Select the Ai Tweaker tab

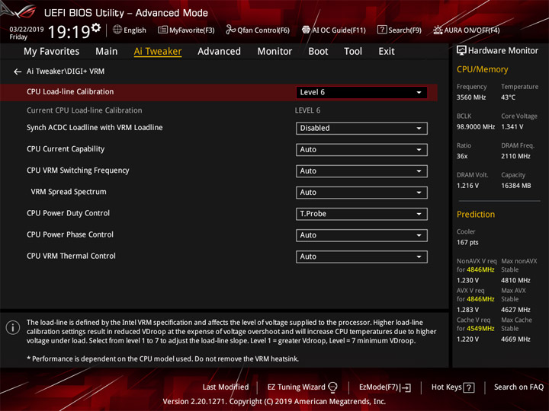[x=158, y=52]
